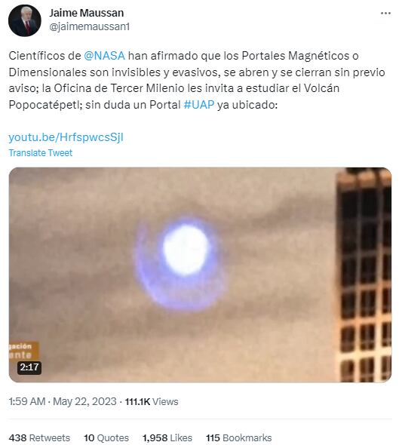View the 111.1K Views analytics

tap(152, 401)
